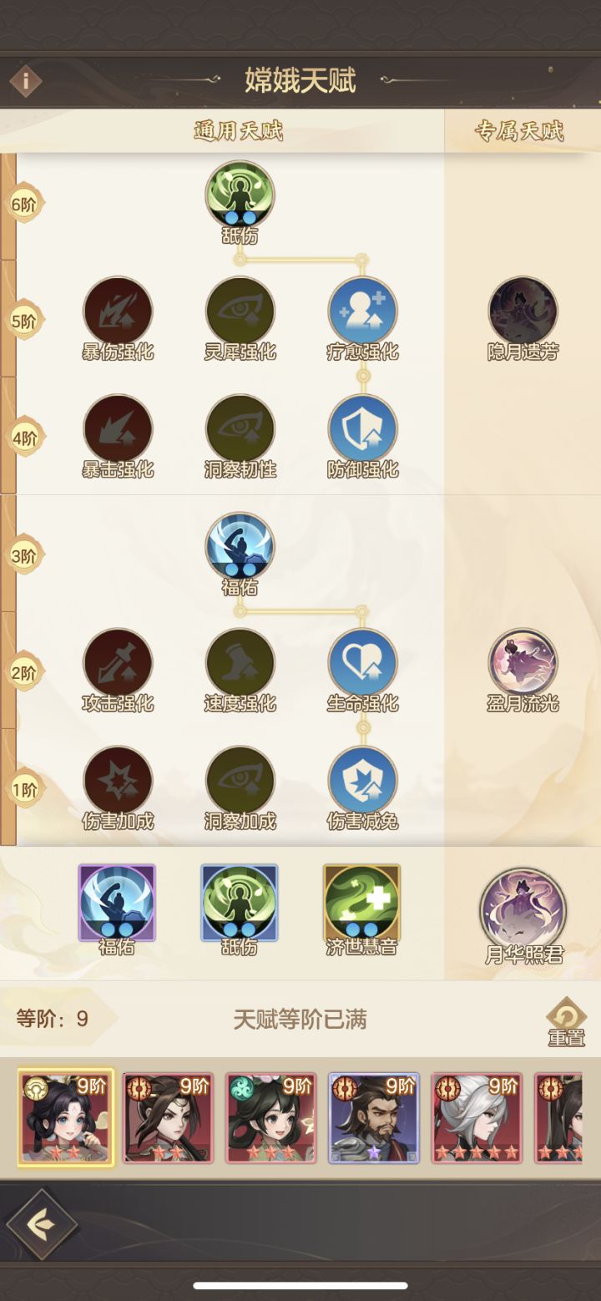
Task: Click the back arrow button
Action: pos(41,1225)
